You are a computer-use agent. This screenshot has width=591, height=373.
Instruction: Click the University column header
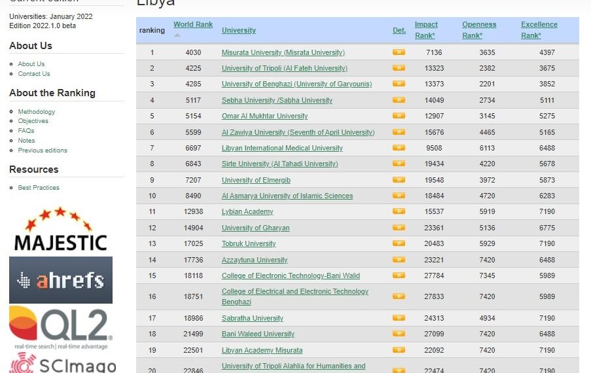(238, 30)
